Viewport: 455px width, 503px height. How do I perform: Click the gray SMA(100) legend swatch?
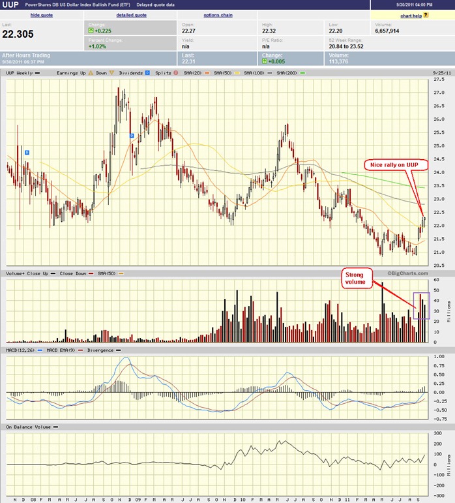pos(270,73)
